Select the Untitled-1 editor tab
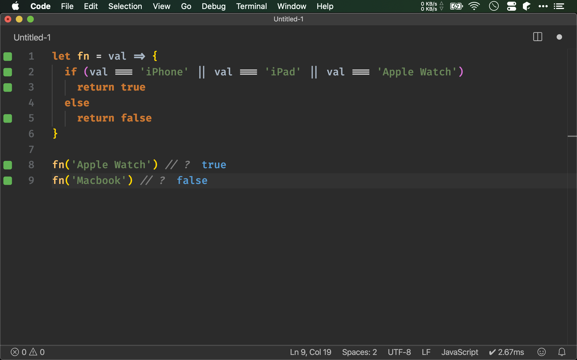This screenshot has height=360, width=577. tap(32, 37)
